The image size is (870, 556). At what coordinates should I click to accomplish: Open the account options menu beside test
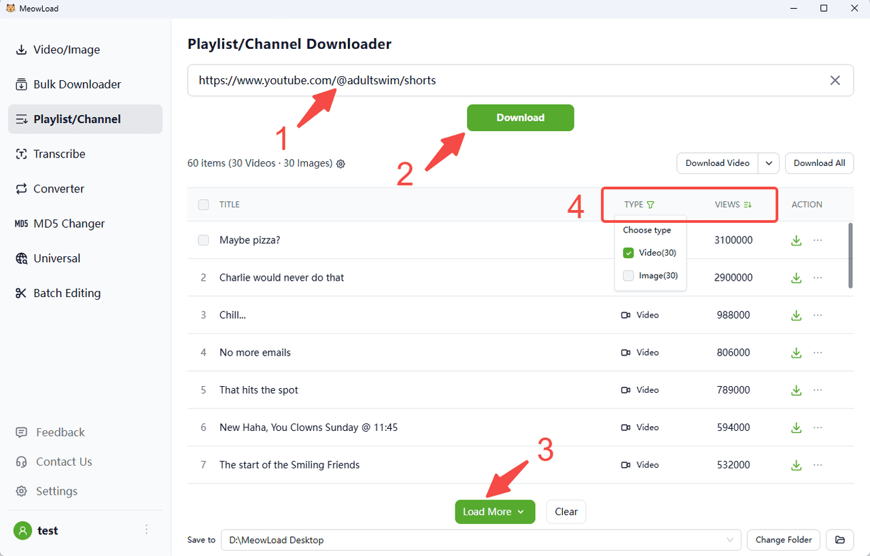(146, 530)
